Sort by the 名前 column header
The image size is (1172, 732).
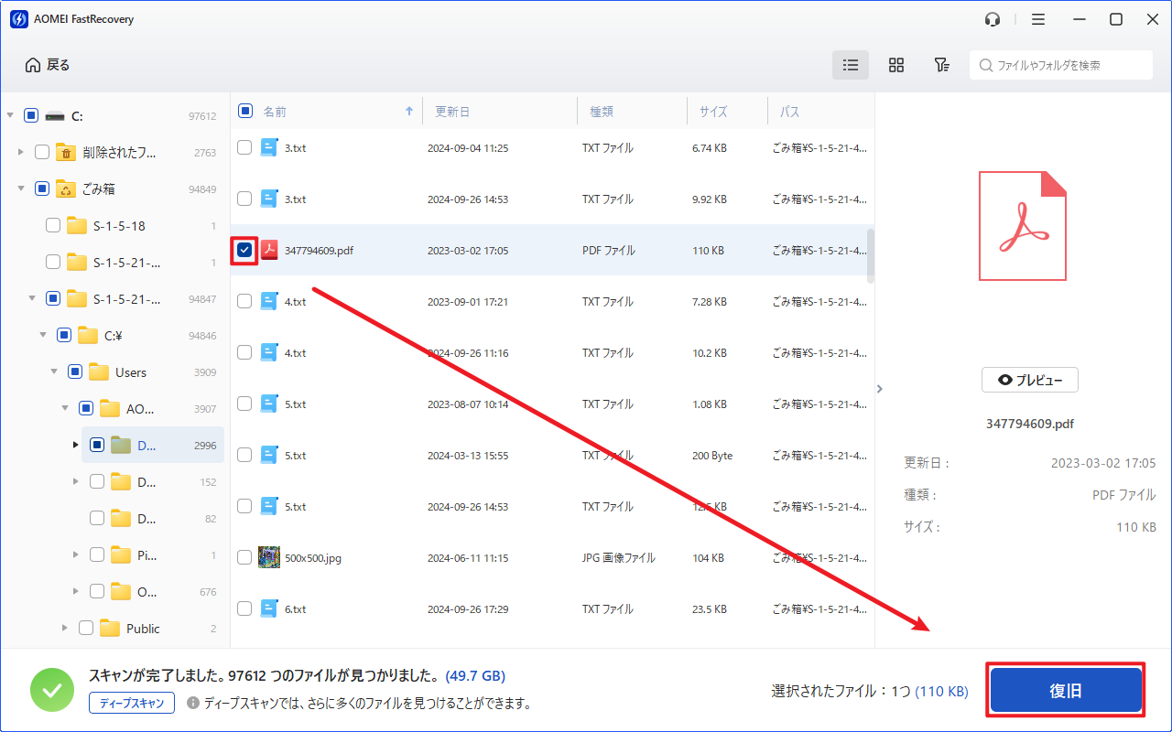click(x=275, y=112)
